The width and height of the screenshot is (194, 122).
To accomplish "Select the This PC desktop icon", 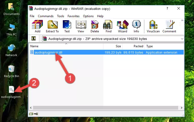I will tap(11, 30).
